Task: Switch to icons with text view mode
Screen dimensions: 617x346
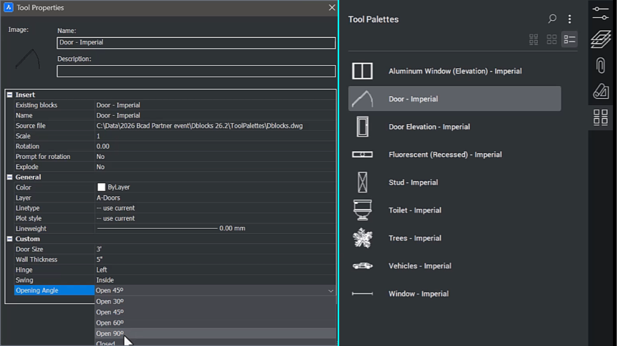Action: [533, 39]
